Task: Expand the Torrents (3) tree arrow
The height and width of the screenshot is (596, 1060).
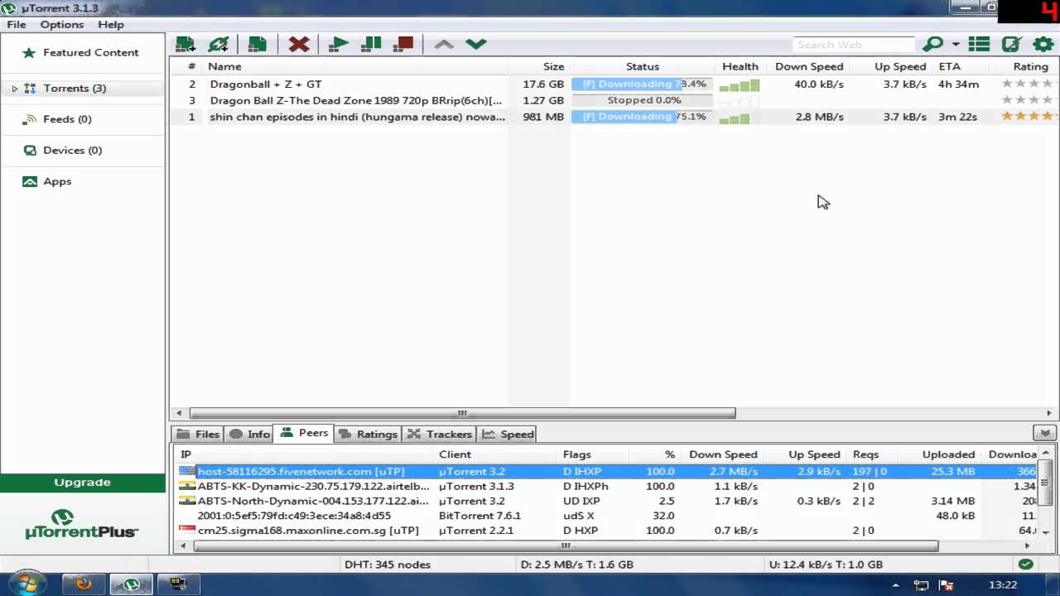Action: coord(14,89)
